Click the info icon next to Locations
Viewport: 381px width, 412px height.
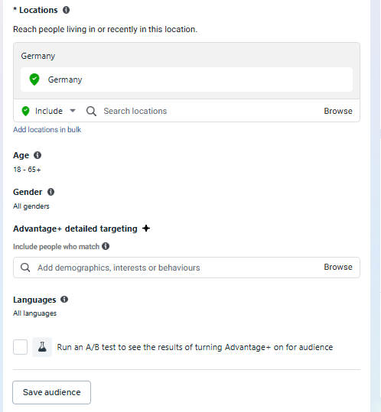[x=66, y=10]
